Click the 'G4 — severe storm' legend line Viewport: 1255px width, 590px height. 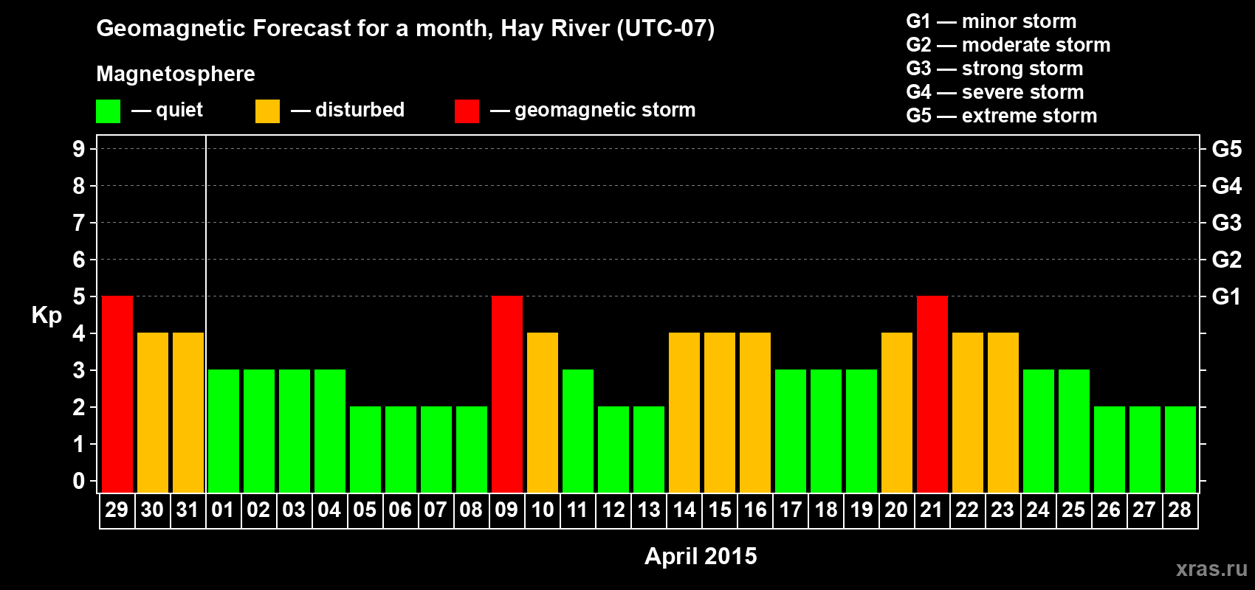coord(995,92)
